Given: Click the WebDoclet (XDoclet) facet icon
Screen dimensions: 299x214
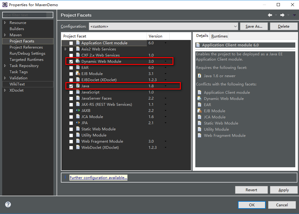Looking at the screenshot, I should click(x=78, y=147).
